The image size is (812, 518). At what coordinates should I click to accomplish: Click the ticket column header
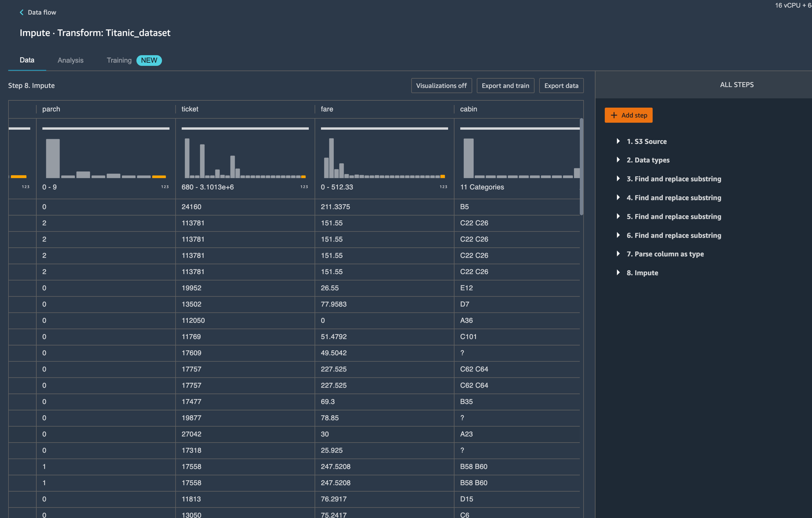pyautogui.click(x=190, y=109)
